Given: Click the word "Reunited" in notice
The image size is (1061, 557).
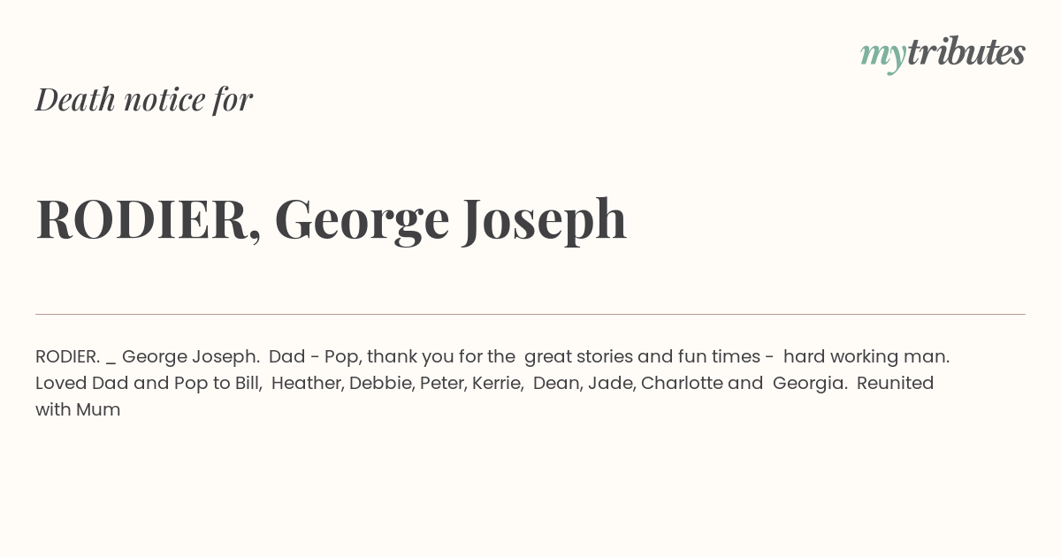Looking at the screenshot, I should (896, 384).
